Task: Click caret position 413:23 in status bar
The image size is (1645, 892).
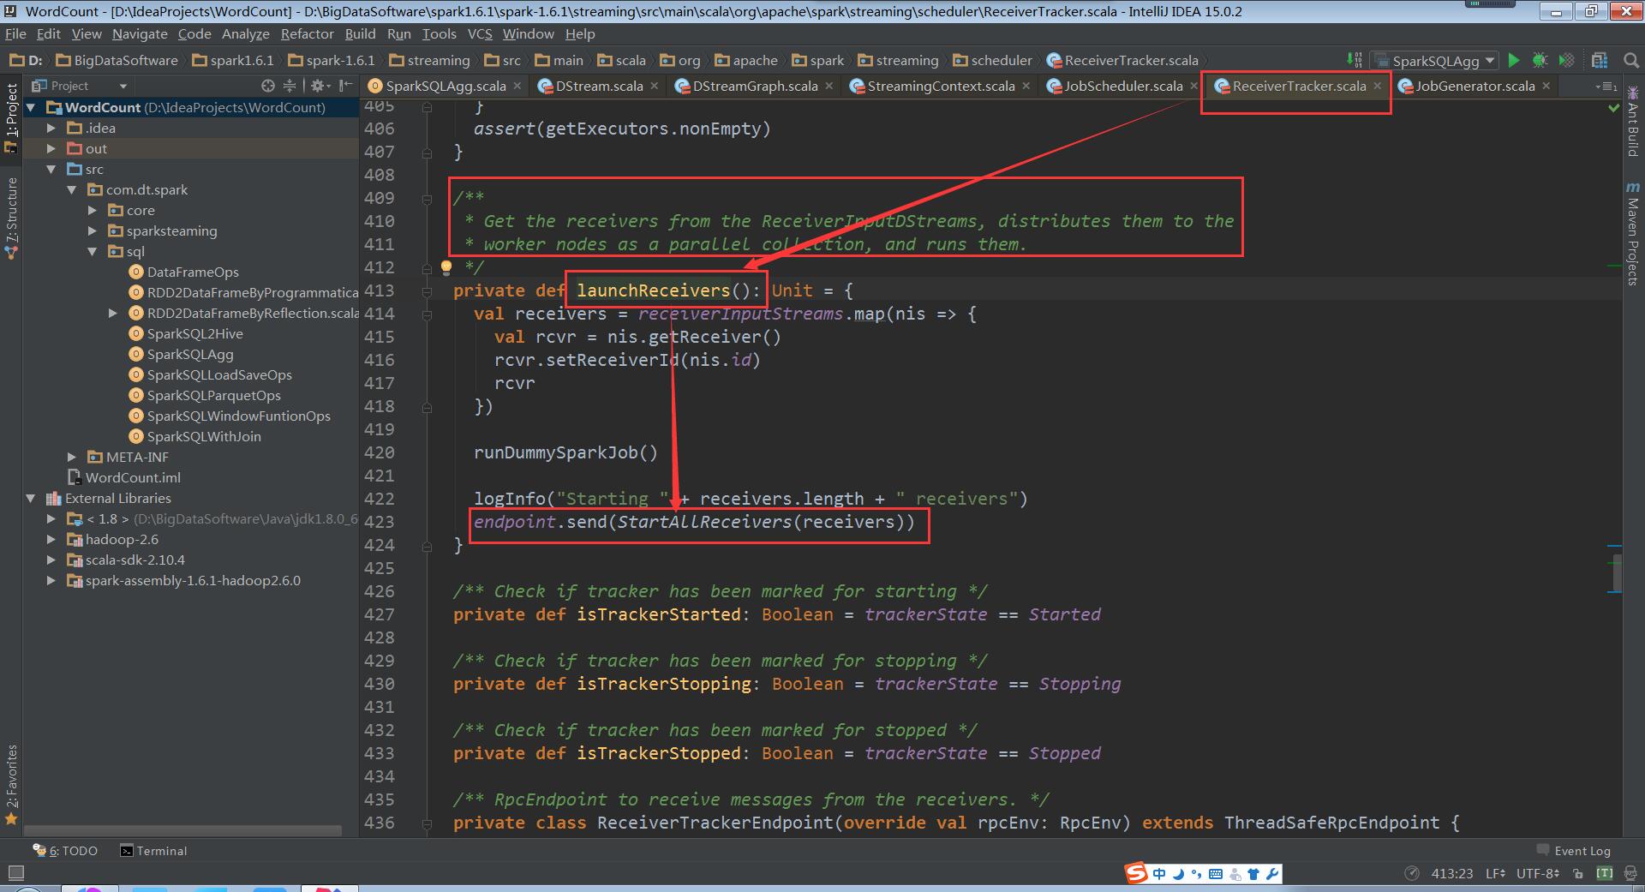Action: click(1451, 873)
